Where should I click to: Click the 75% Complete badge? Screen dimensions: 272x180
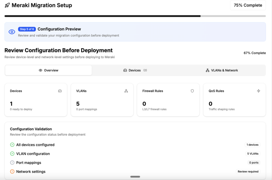pos(248,5)
